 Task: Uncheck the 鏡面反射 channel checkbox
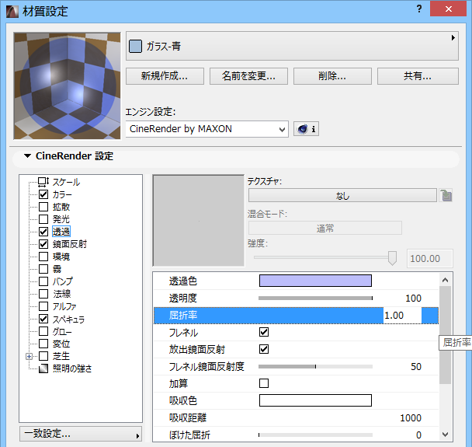coord(43,244)
